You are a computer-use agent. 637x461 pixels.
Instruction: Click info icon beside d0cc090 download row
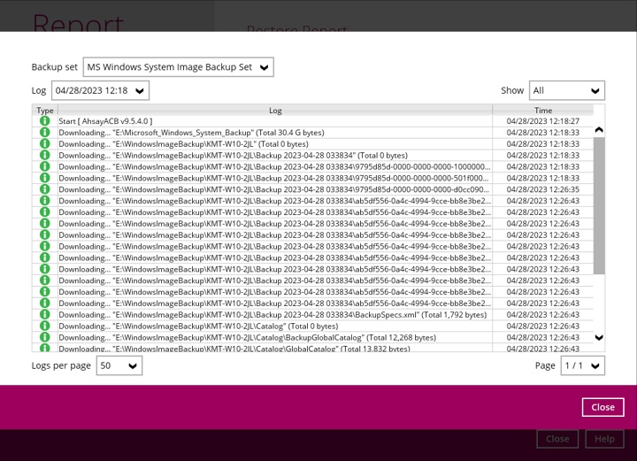[x=44, y=189]
